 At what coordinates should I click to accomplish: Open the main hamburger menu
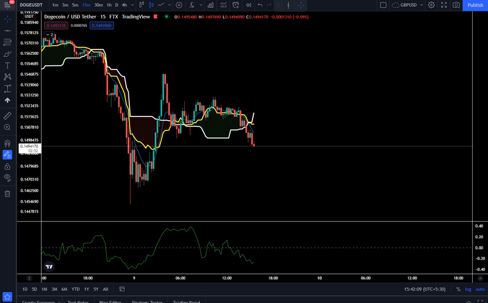7,5
